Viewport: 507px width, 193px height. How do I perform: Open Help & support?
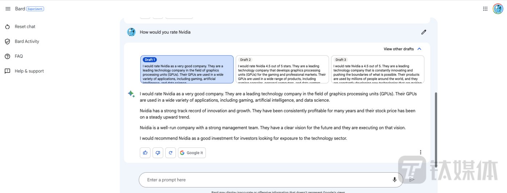pyautogui.click(x=29, y=71)
